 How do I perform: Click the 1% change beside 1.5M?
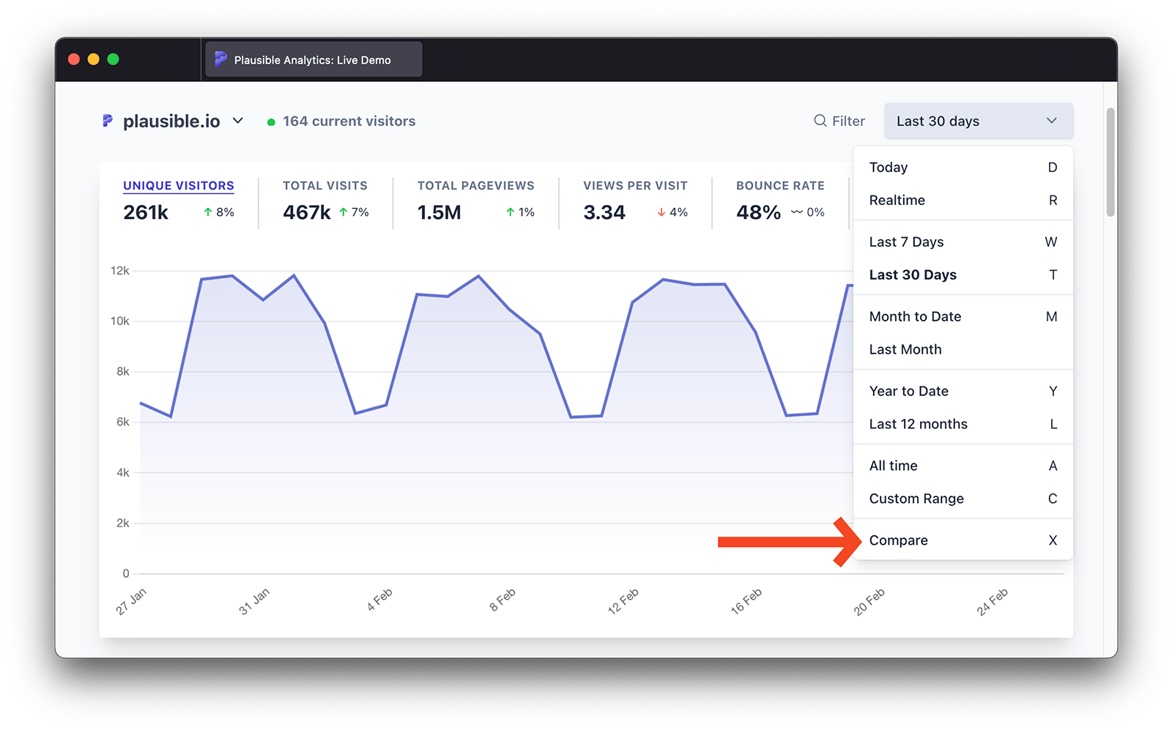(x=520, y=212)
